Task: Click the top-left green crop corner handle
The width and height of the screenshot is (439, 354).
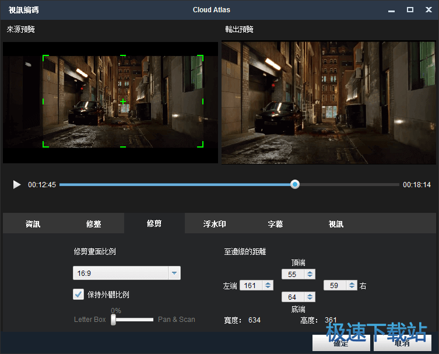Action: 45,58
